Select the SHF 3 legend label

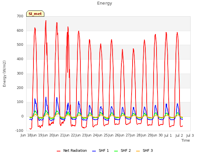[x=148, y=150]
